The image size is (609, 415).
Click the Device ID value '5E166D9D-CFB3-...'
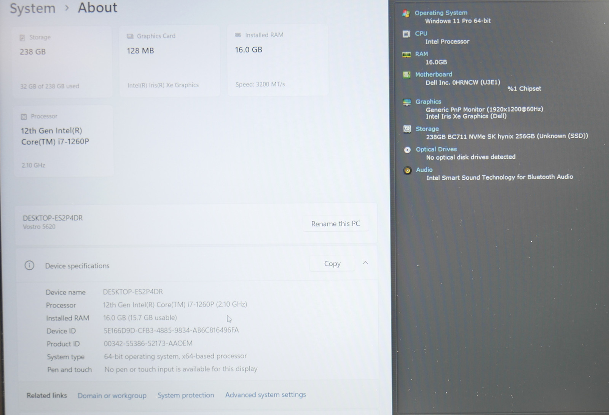pos(171,330)
